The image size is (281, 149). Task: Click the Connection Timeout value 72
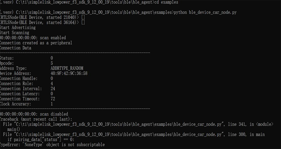[53, 99]
